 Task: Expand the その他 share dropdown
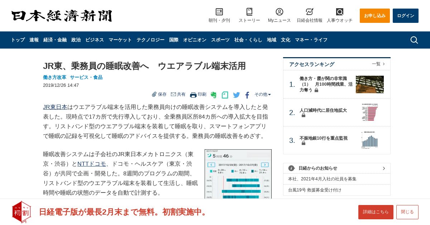point(263,94)
